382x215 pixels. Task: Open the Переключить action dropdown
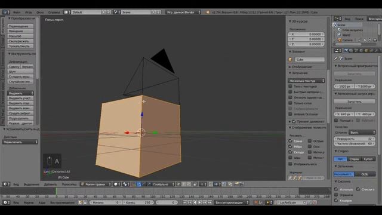[x=20, y=142]
